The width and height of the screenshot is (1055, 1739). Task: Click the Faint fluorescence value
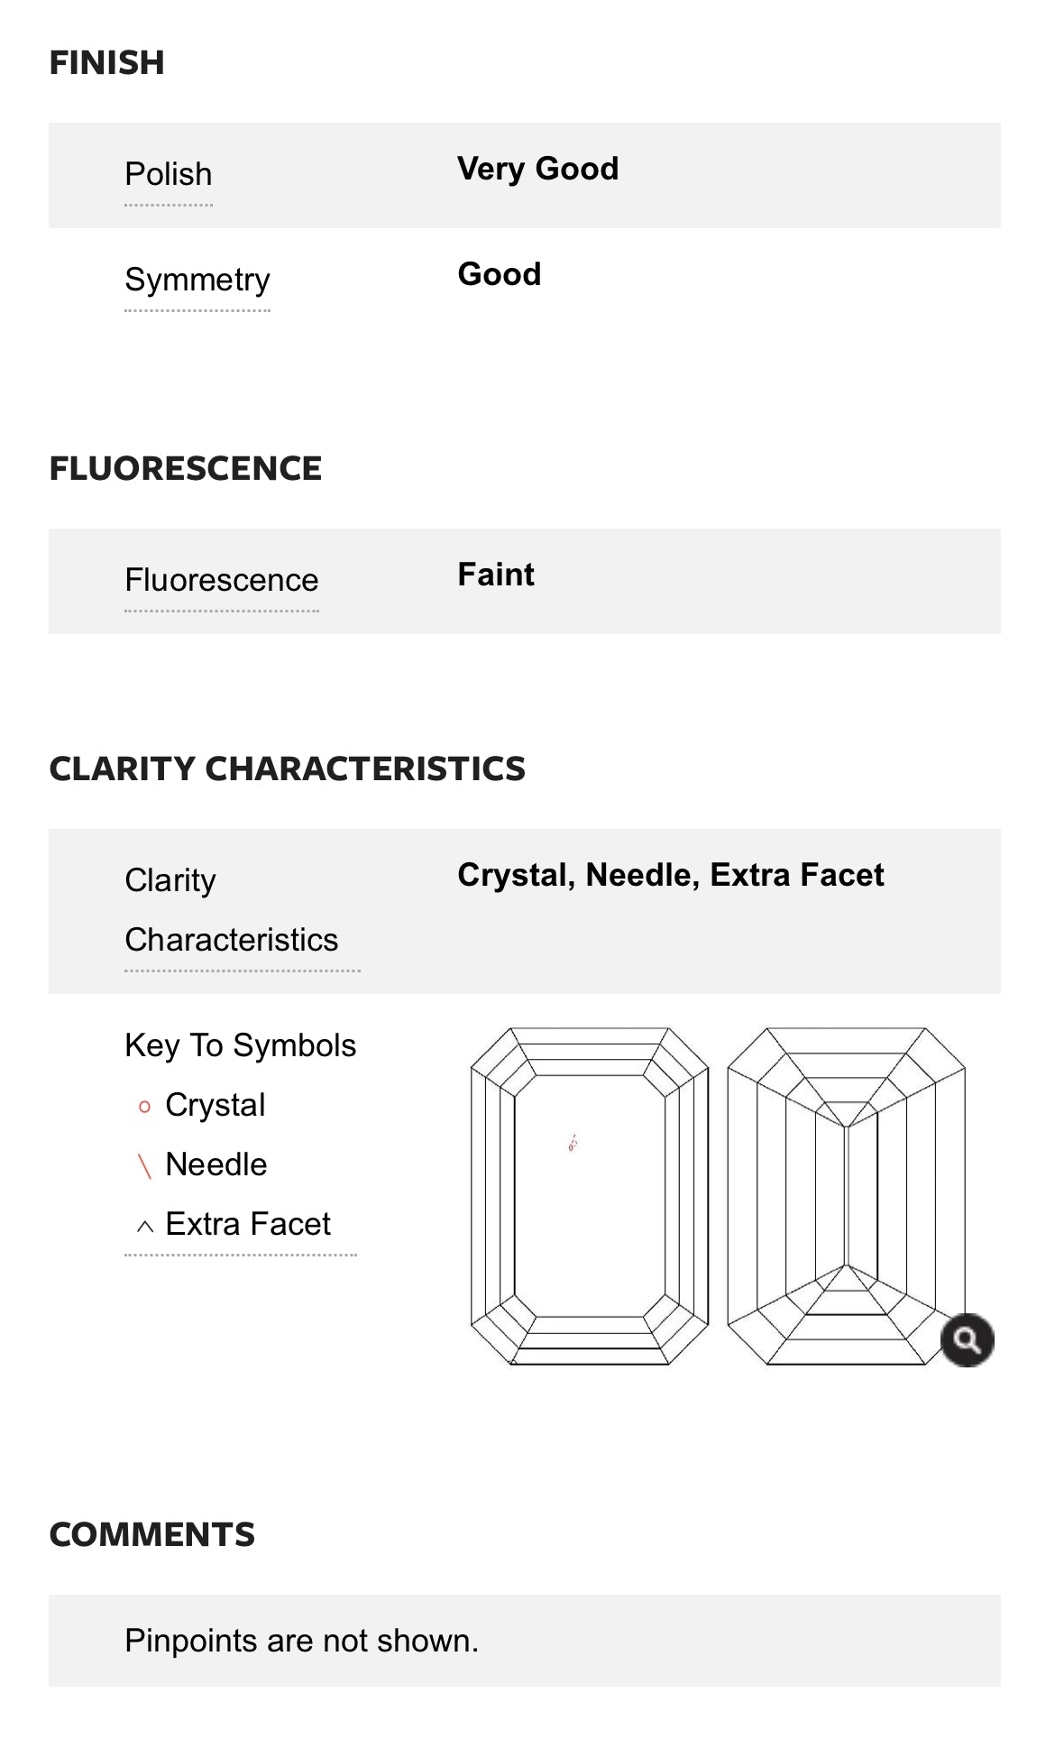(496, 575)
